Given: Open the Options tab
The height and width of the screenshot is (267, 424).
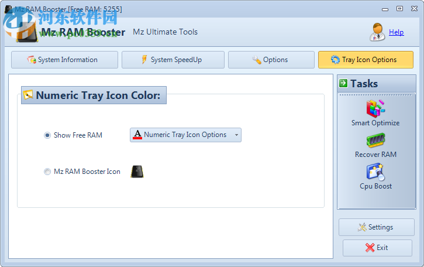Looking at the screenshot, I should tap(271, 60).
